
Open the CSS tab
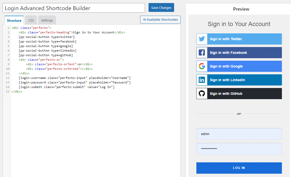point(31,20)
